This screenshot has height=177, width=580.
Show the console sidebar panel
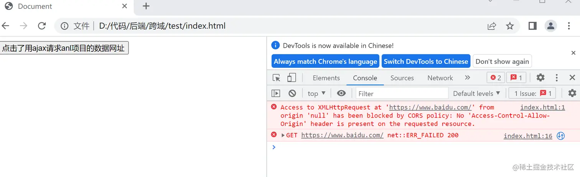click(x=276, y=93)
